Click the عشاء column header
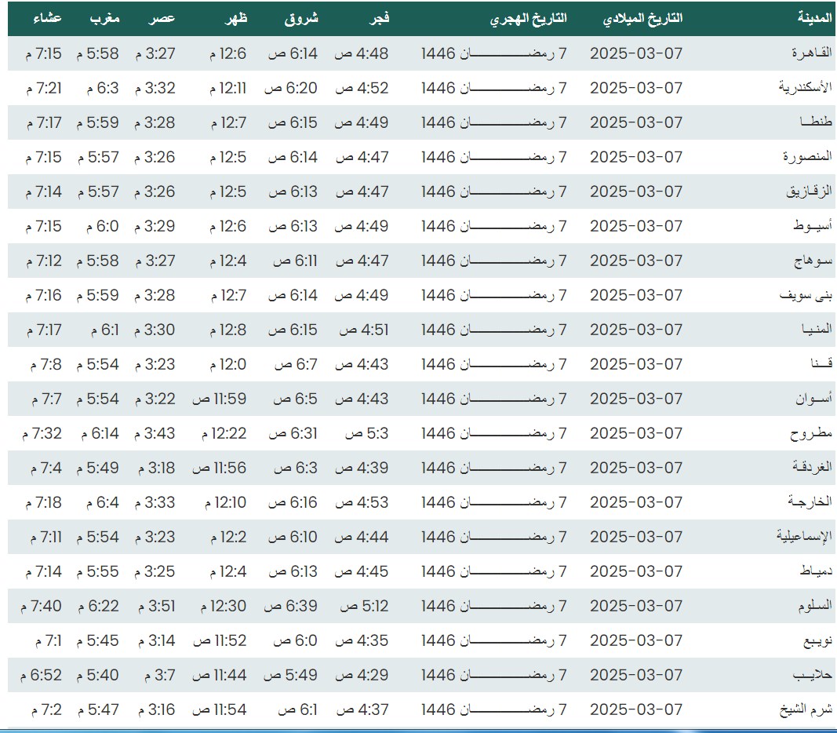Image resolution: width=837 pixels, height=733 pixels. [47, 18]
